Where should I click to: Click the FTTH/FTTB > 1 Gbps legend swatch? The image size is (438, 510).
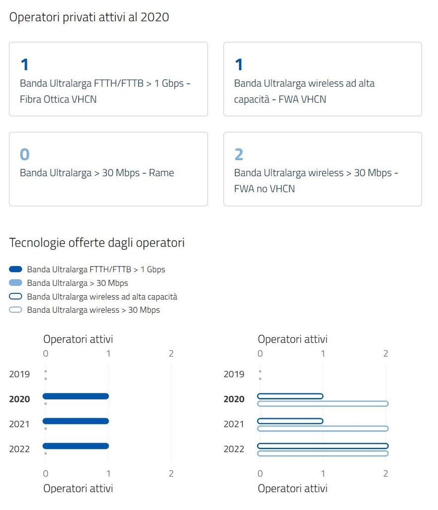[x=16, y=269]
